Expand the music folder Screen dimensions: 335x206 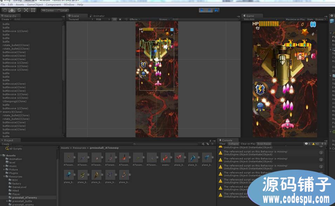pyautogui.click(x=4, y=166)
